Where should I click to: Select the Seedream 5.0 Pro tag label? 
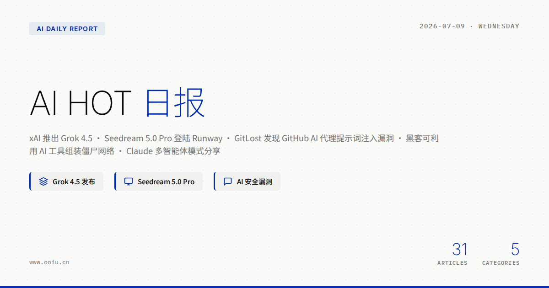click(166, 181)
